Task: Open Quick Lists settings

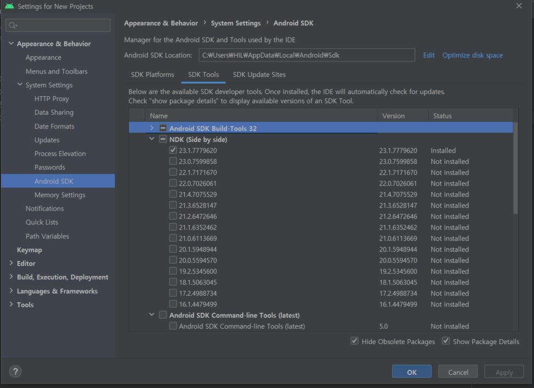Action: coord(42,222)
